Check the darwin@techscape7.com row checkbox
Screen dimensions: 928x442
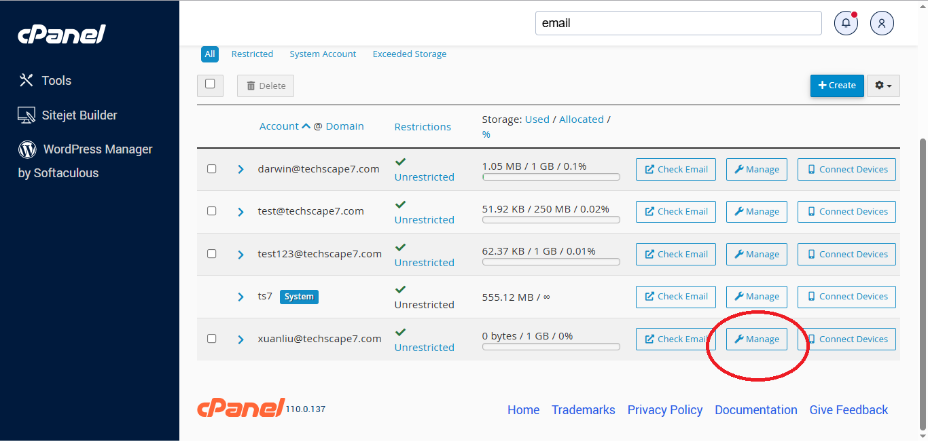pos(211,168)
